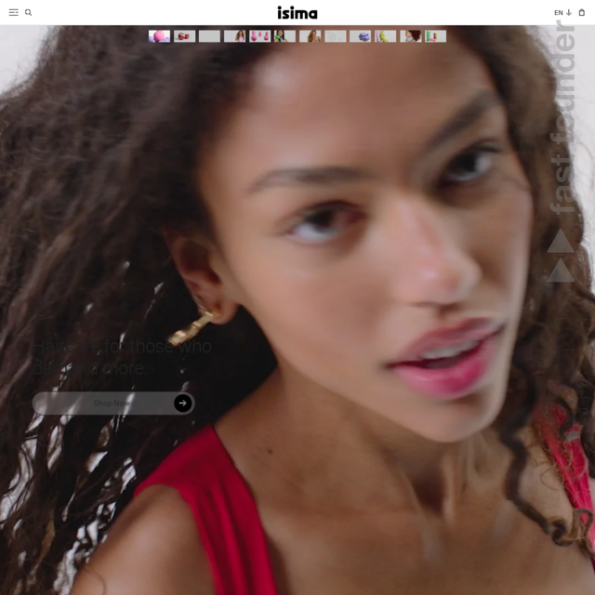Select thumbnail of woman holding green product
The image size is (595, 595).
point(285,36)
